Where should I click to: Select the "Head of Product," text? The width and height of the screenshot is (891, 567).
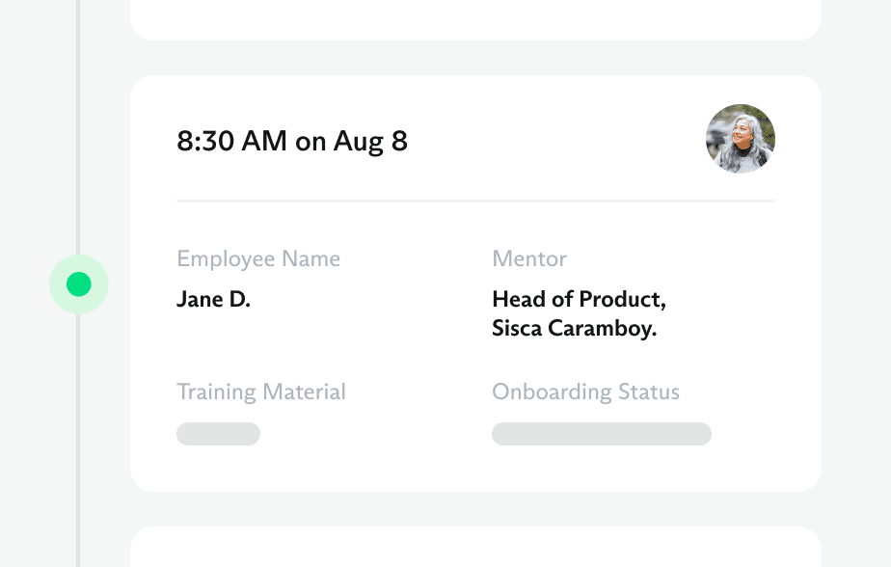(x=579, y=299)
